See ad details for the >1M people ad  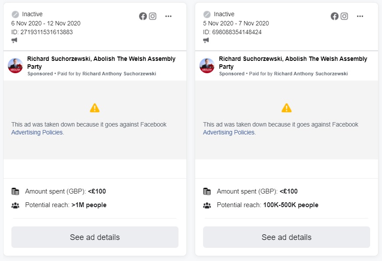pyautogui.click(x=95, y=237)
